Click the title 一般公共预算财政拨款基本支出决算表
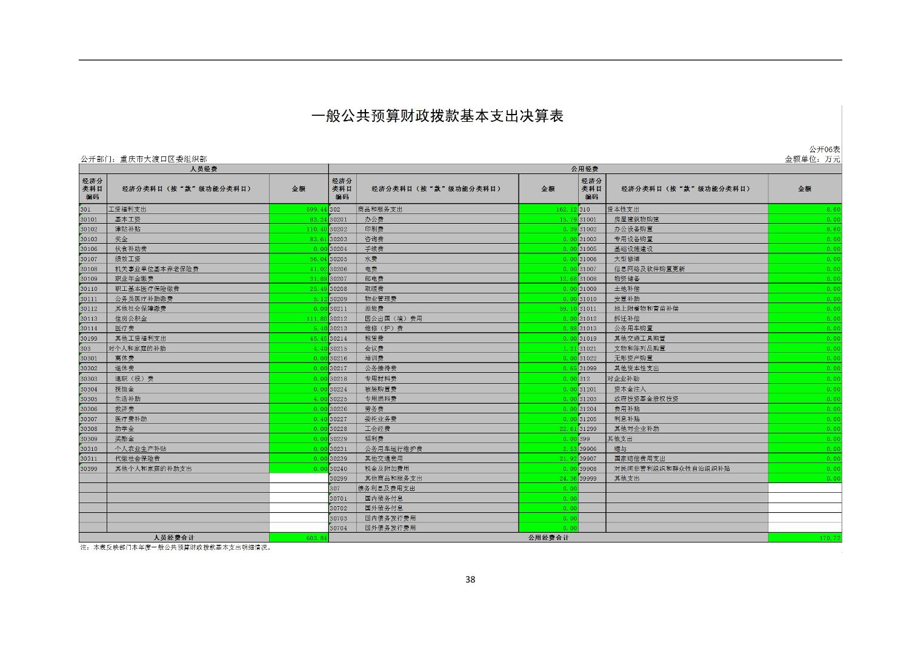 [437, 116]
